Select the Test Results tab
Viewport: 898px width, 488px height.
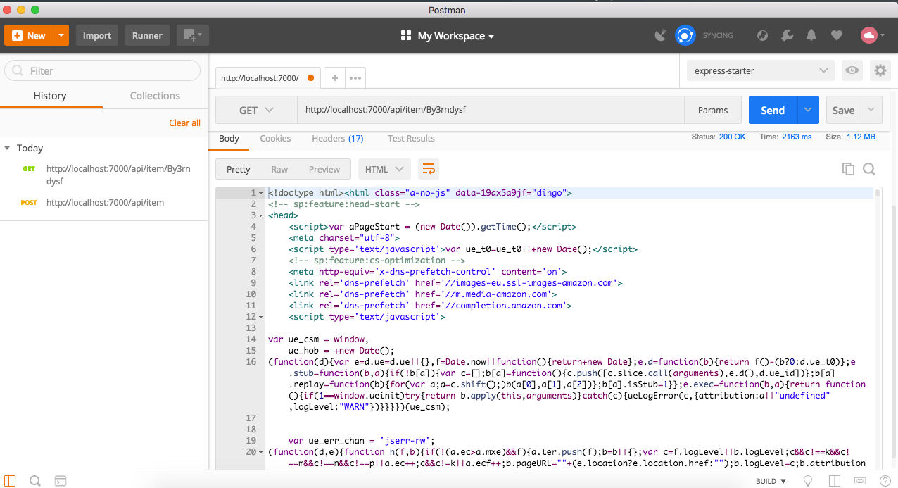pyautogui.click(x=411, y=139)
